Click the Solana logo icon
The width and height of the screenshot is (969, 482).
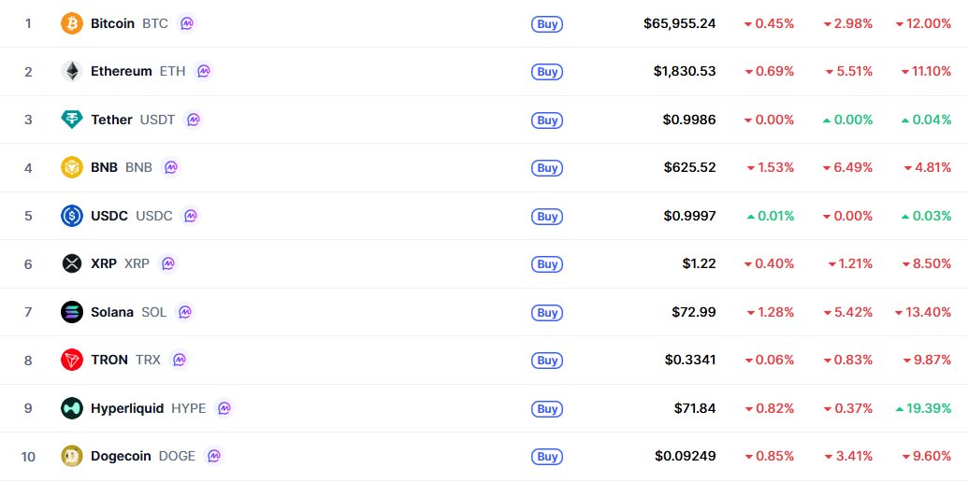click(72, 312)
